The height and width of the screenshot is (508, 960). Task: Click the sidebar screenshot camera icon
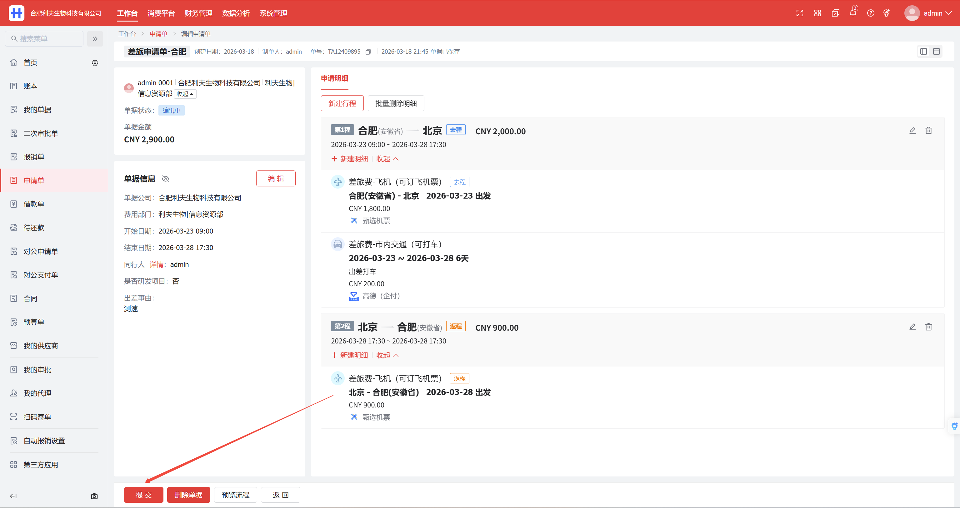pyautogui.click(x=94, y=496)
